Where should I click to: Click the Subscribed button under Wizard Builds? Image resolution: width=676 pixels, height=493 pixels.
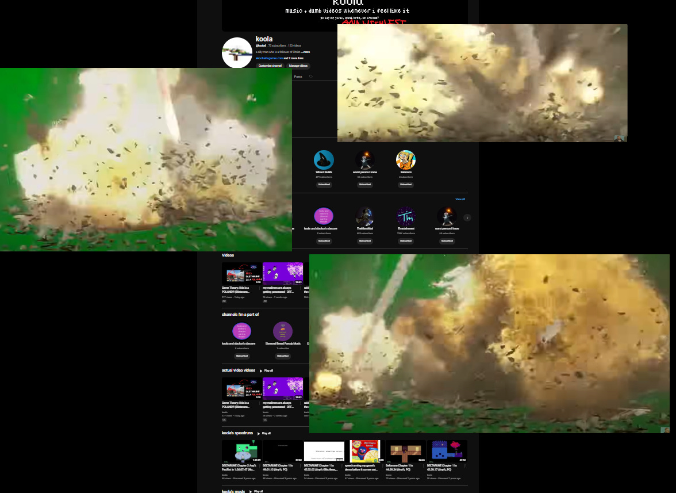[324, 185]
